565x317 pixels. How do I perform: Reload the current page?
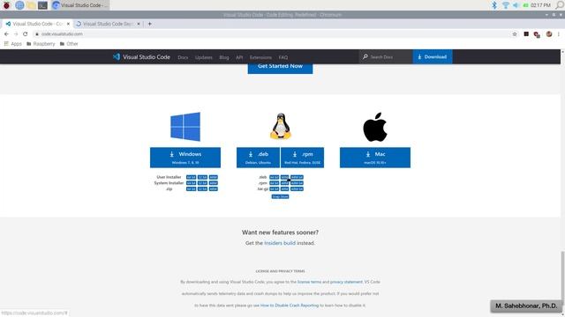tap(26, 33)
